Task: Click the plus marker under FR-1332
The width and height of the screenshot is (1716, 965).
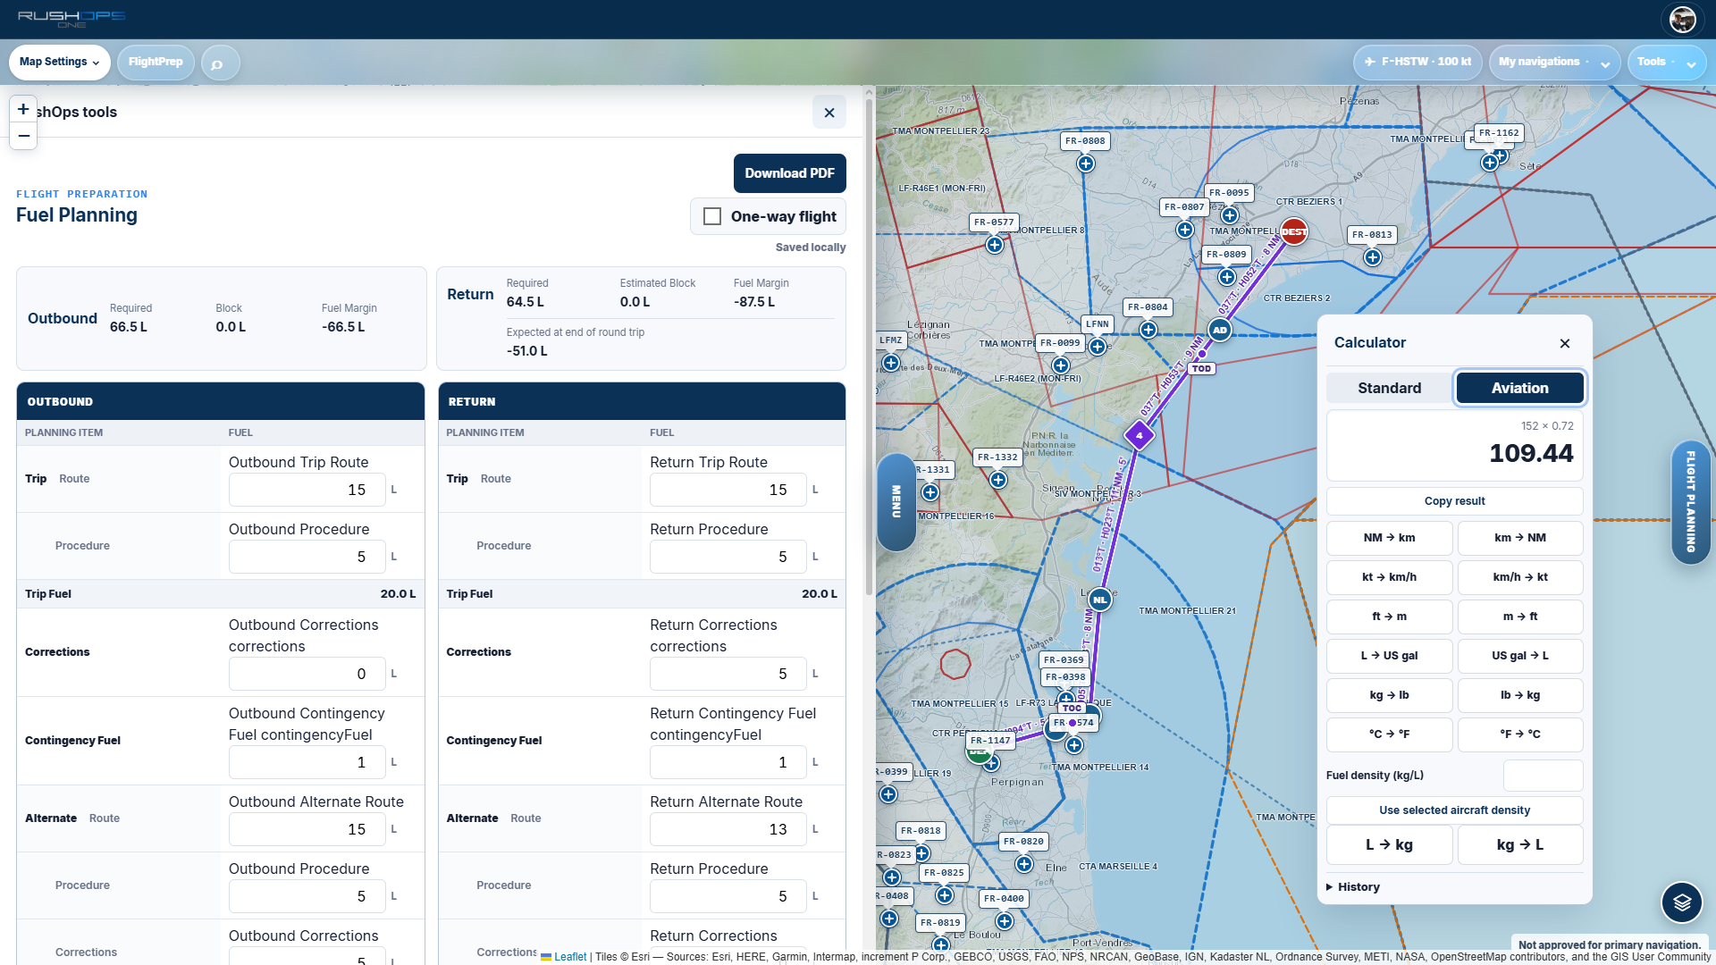Action: 998,480
